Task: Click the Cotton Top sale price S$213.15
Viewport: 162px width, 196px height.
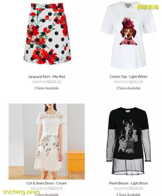Action: pyautogui.click(x=136, y=82)
